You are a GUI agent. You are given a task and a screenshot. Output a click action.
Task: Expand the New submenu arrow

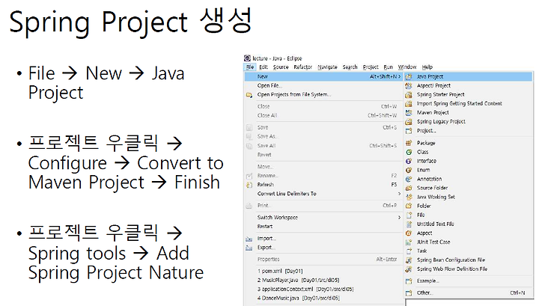(400, 76)
